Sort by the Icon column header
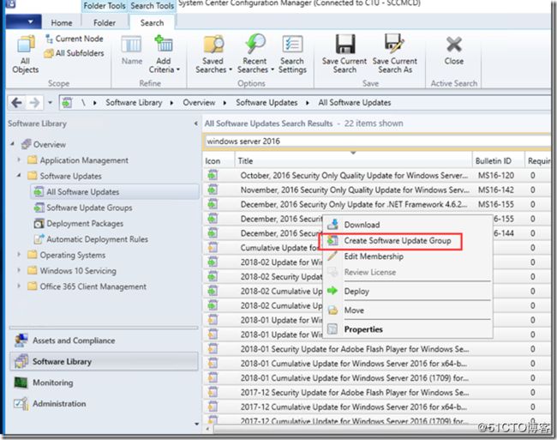This screenshot has width=557, height=440. pyautogui.click(x=219, y=161)
